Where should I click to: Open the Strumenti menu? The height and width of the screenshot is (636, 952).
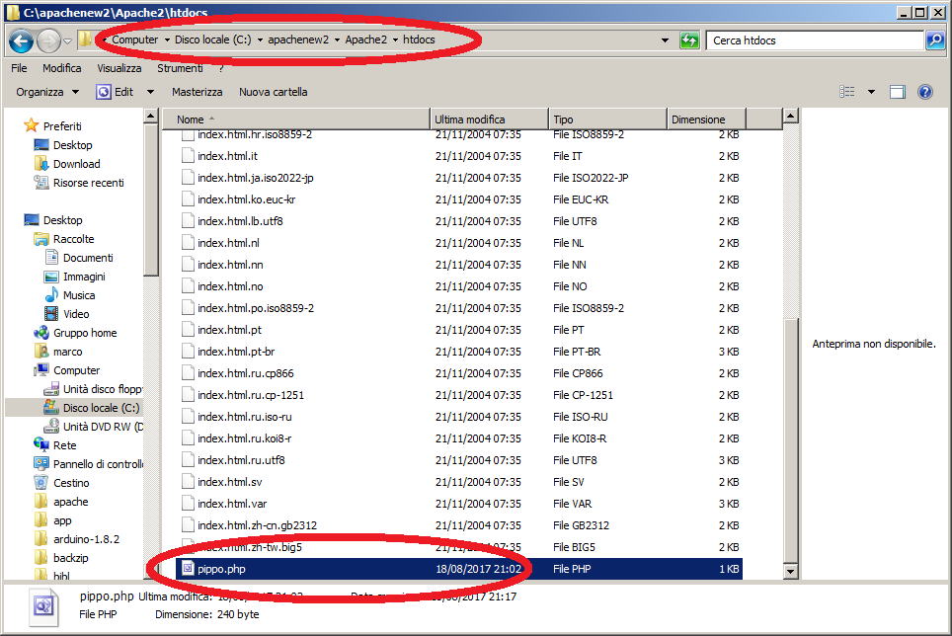click(x=180, y=68)
